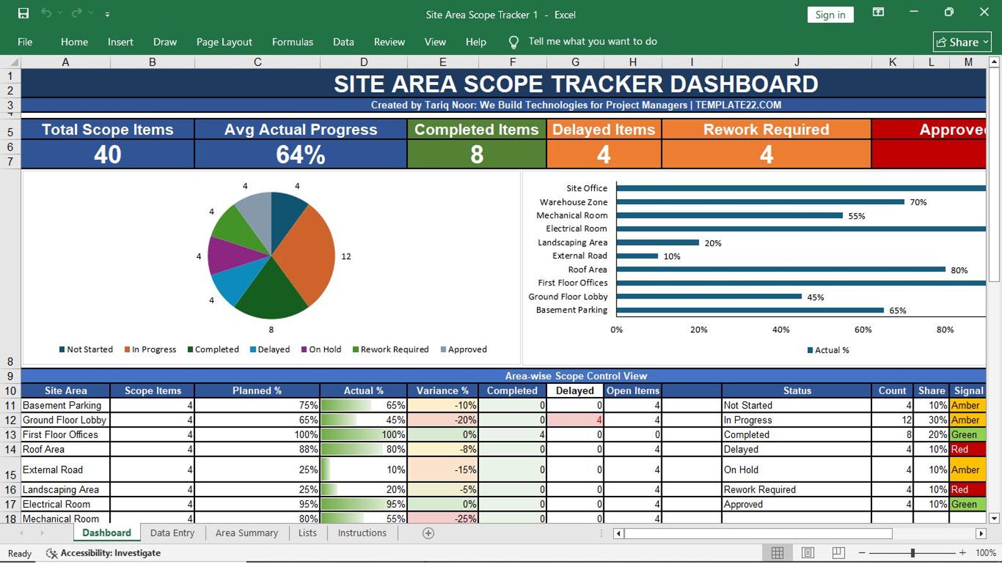Open the Page Layout ribbon tab
The height and width of the screenshot is (564, 1002).
coord(224,42)
